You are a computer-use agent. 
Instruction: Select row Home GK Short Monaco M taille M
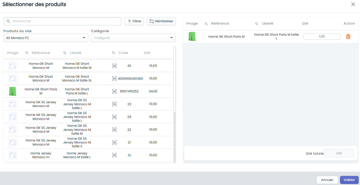[88, 66]
